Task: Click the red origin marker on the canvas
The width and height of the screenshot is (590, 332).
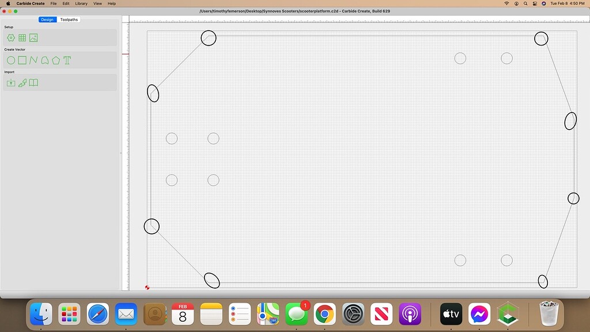Action: point(147,288)
